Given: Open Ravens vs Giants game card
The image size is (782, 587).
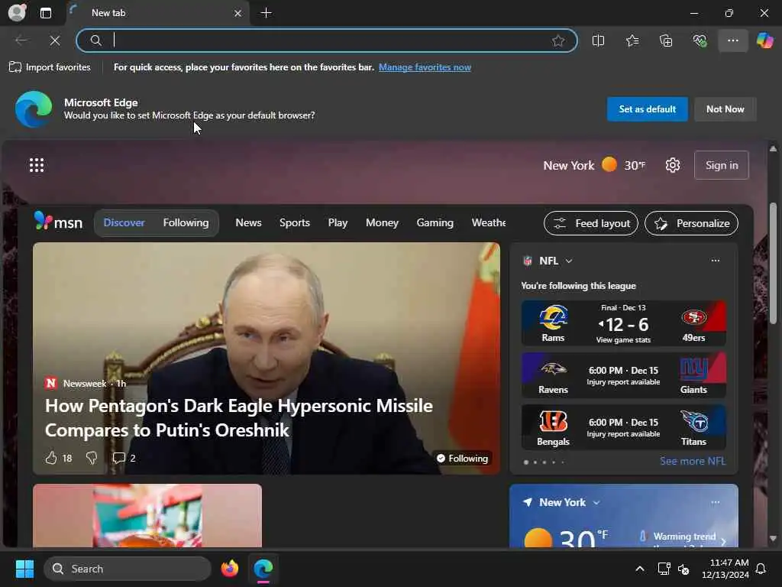Looking at the screenshot, I should [x=623, y=375].
